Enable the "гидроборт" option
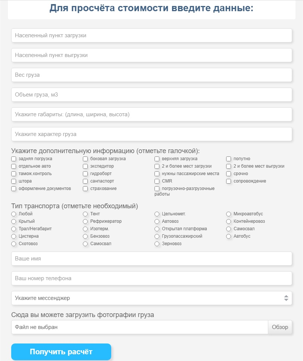 click(x=85, y=174)
